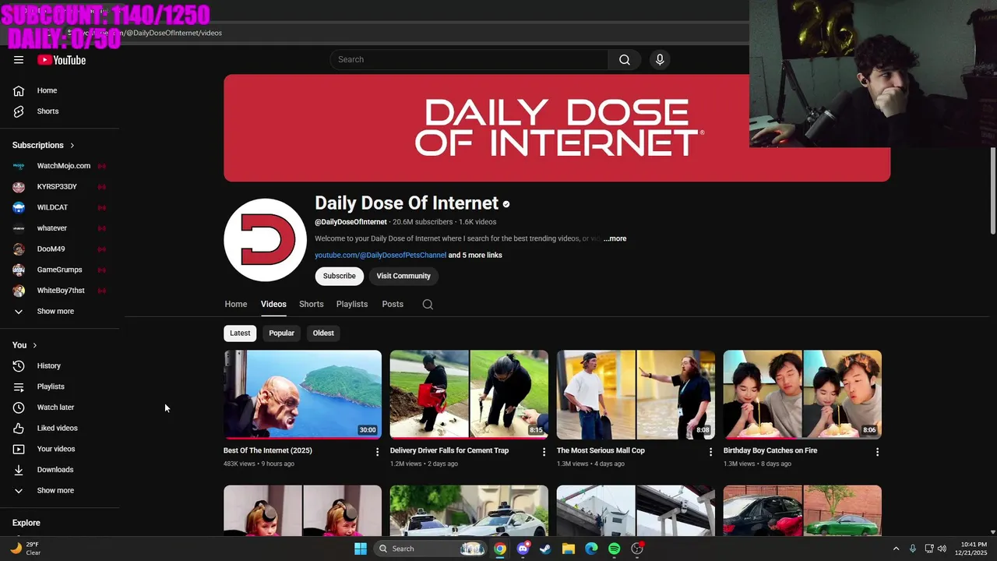Open 'Delivery Driver Falls for Cement Trap' title
997x561 pixels.
pyautogui.click(x=449, y=450)
